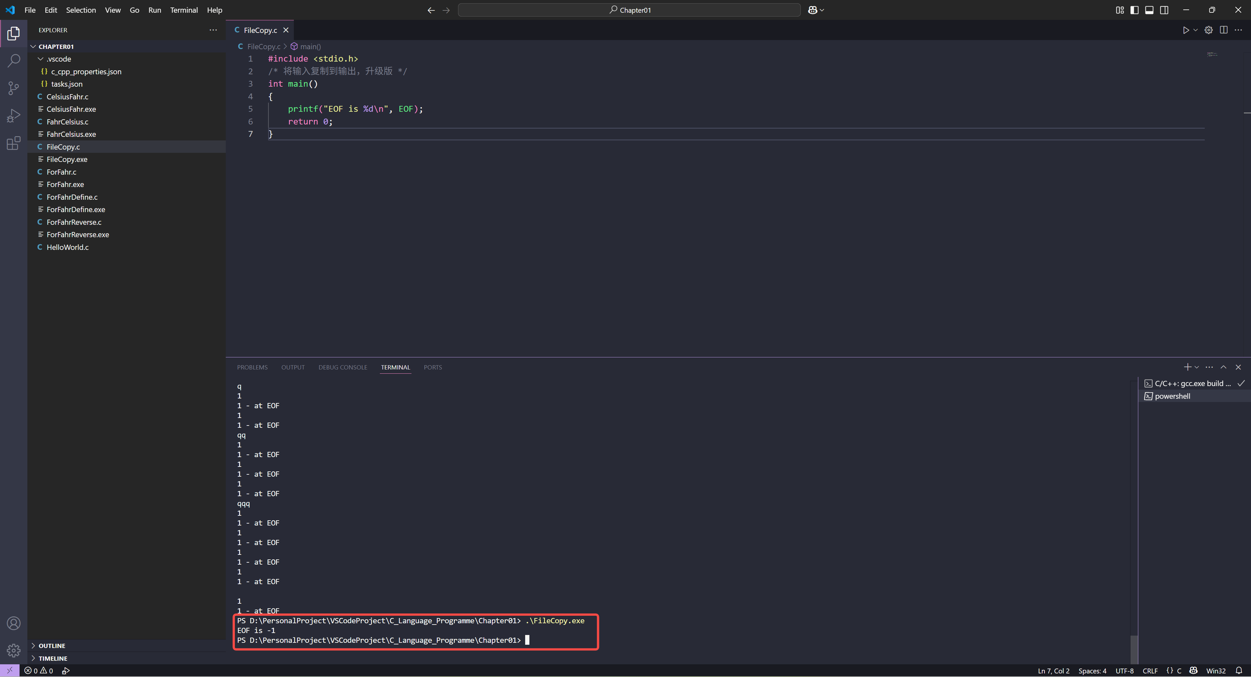Toggle the primary side bar visibility
The image size is (1251, 677).
coord(1134,10)
